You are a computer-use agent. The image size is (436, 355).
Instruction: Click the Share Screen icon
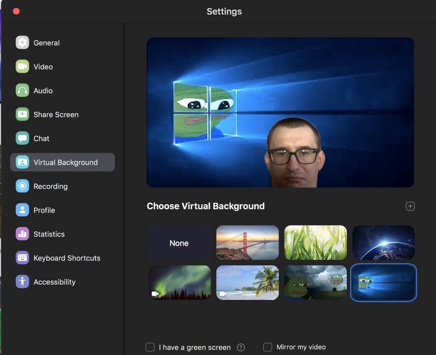22,115
